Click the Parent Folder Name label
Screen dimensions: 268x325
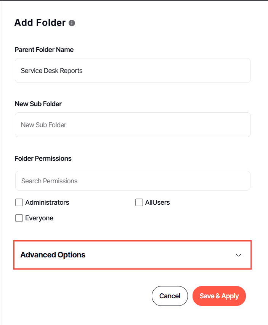[44, 50]
